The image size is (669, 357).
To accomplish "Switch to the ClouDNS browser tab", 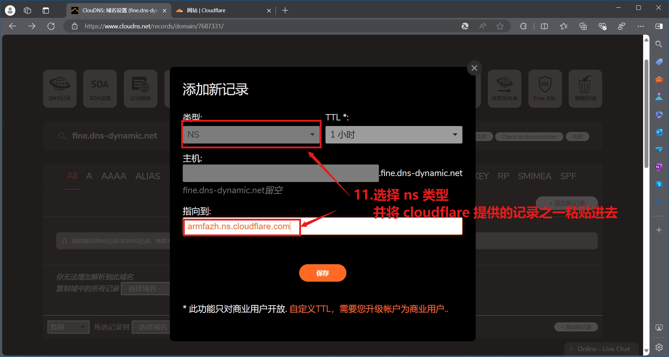I will tap(118, 10).
